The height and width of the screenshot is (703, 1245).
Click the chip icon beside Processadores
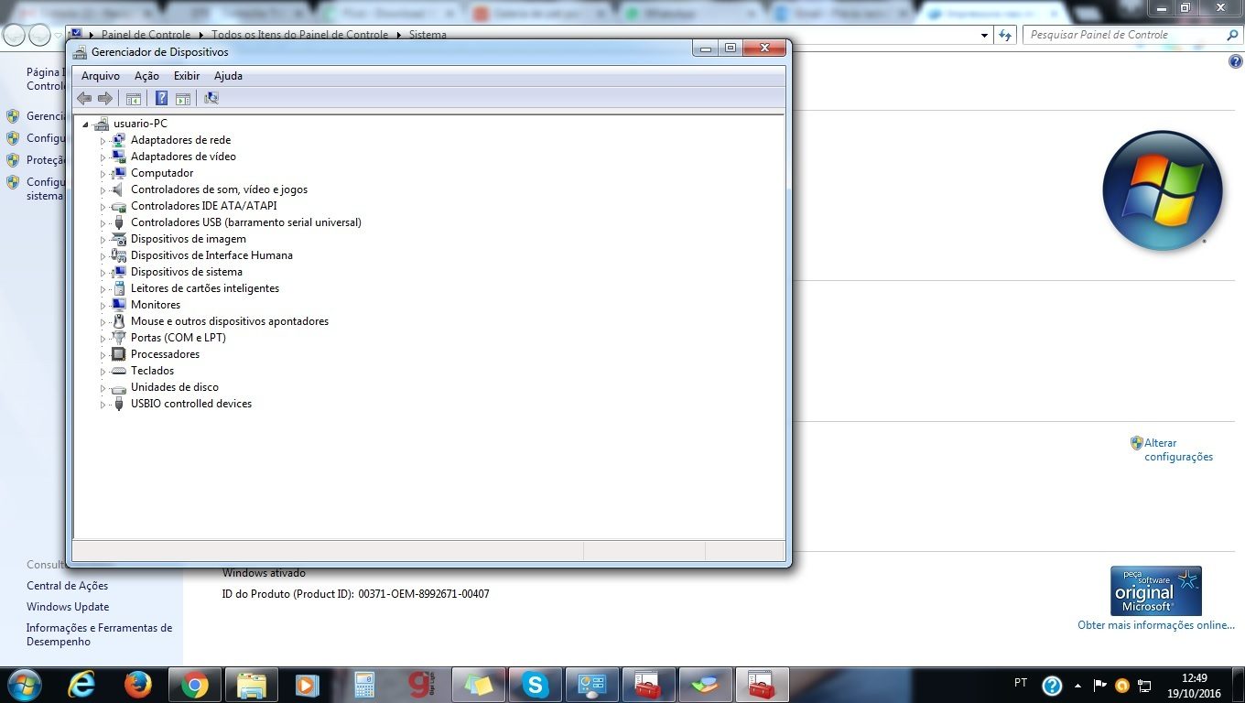click(118, 354)
